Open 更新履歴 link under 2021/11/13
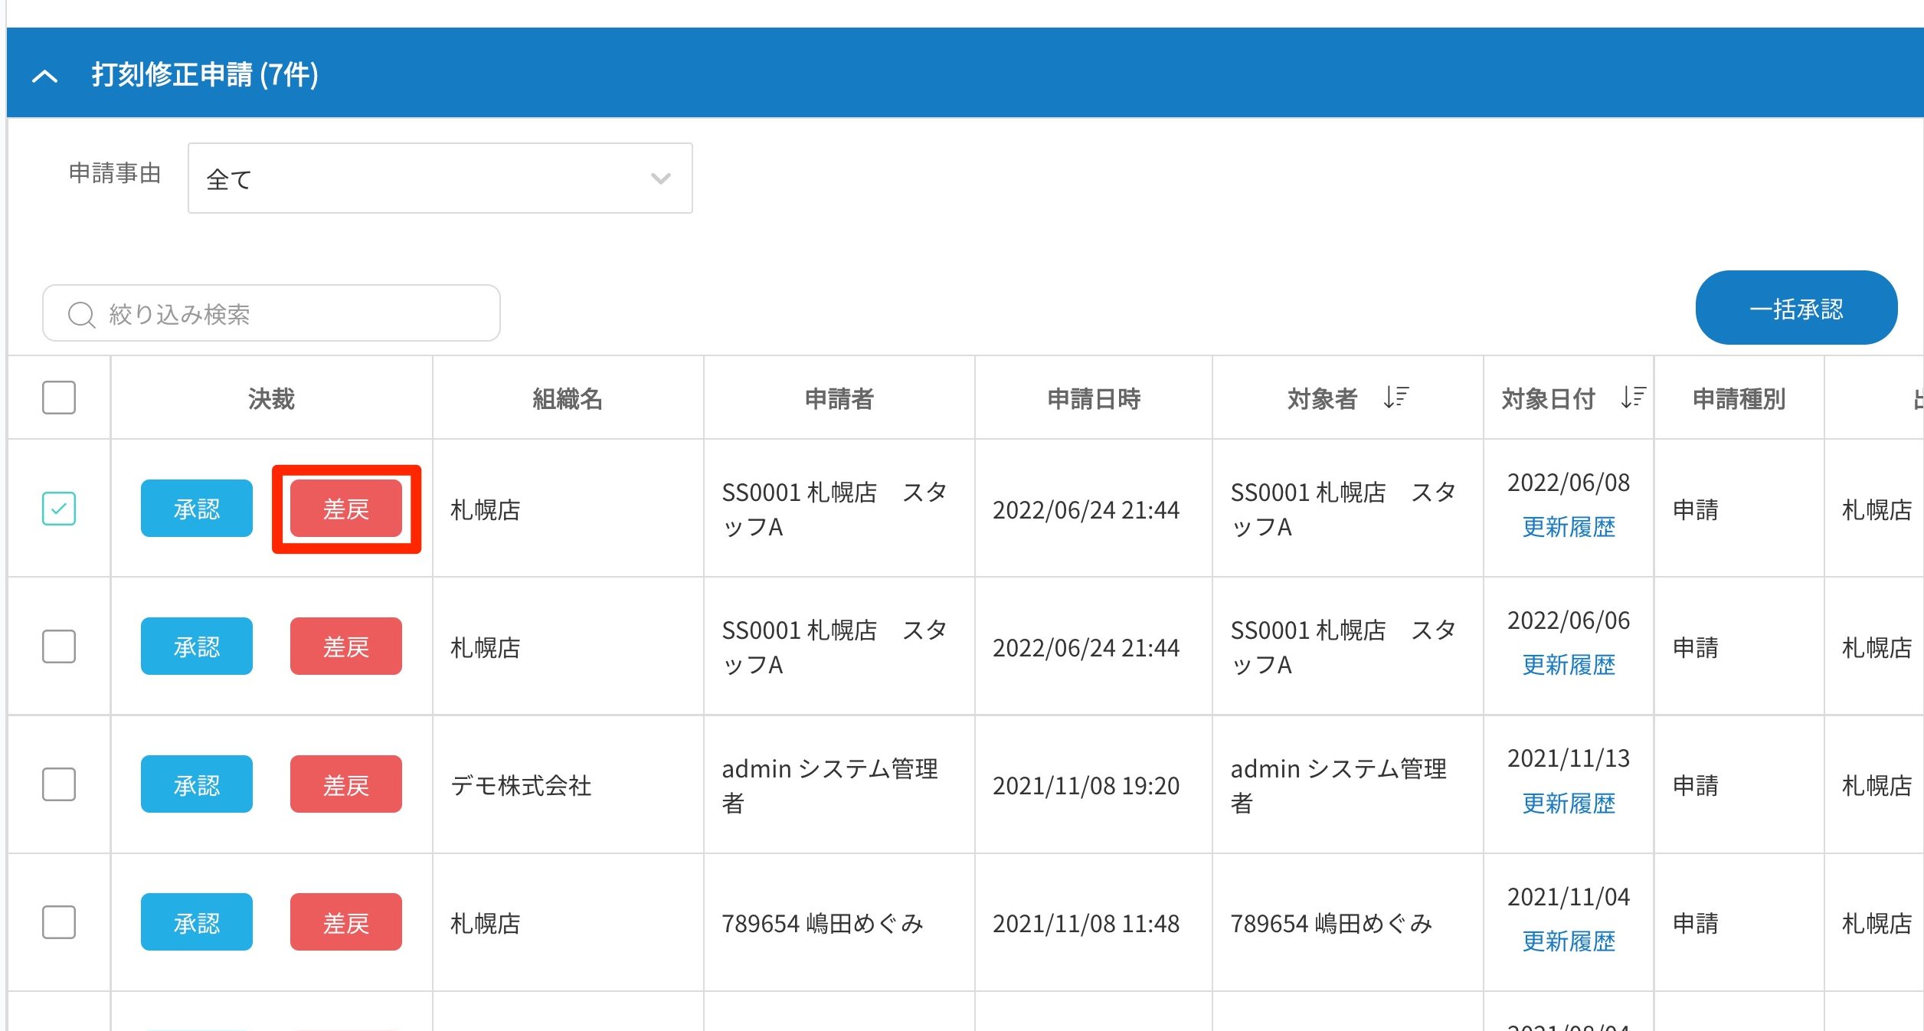The image size is (1924, 1031). [x=1568, y=804]
